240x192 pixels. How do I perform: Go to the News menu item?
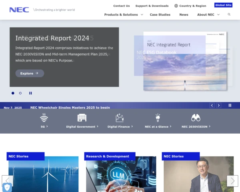coord(184,14)
